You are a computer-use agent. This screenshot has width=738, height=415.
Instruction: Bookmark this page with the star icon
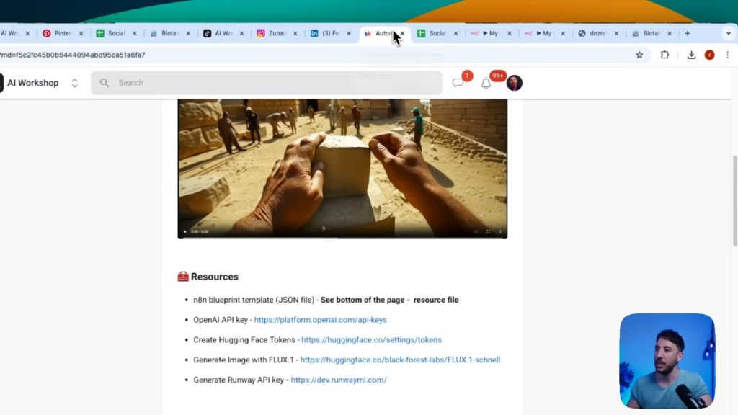coord(639,55)
